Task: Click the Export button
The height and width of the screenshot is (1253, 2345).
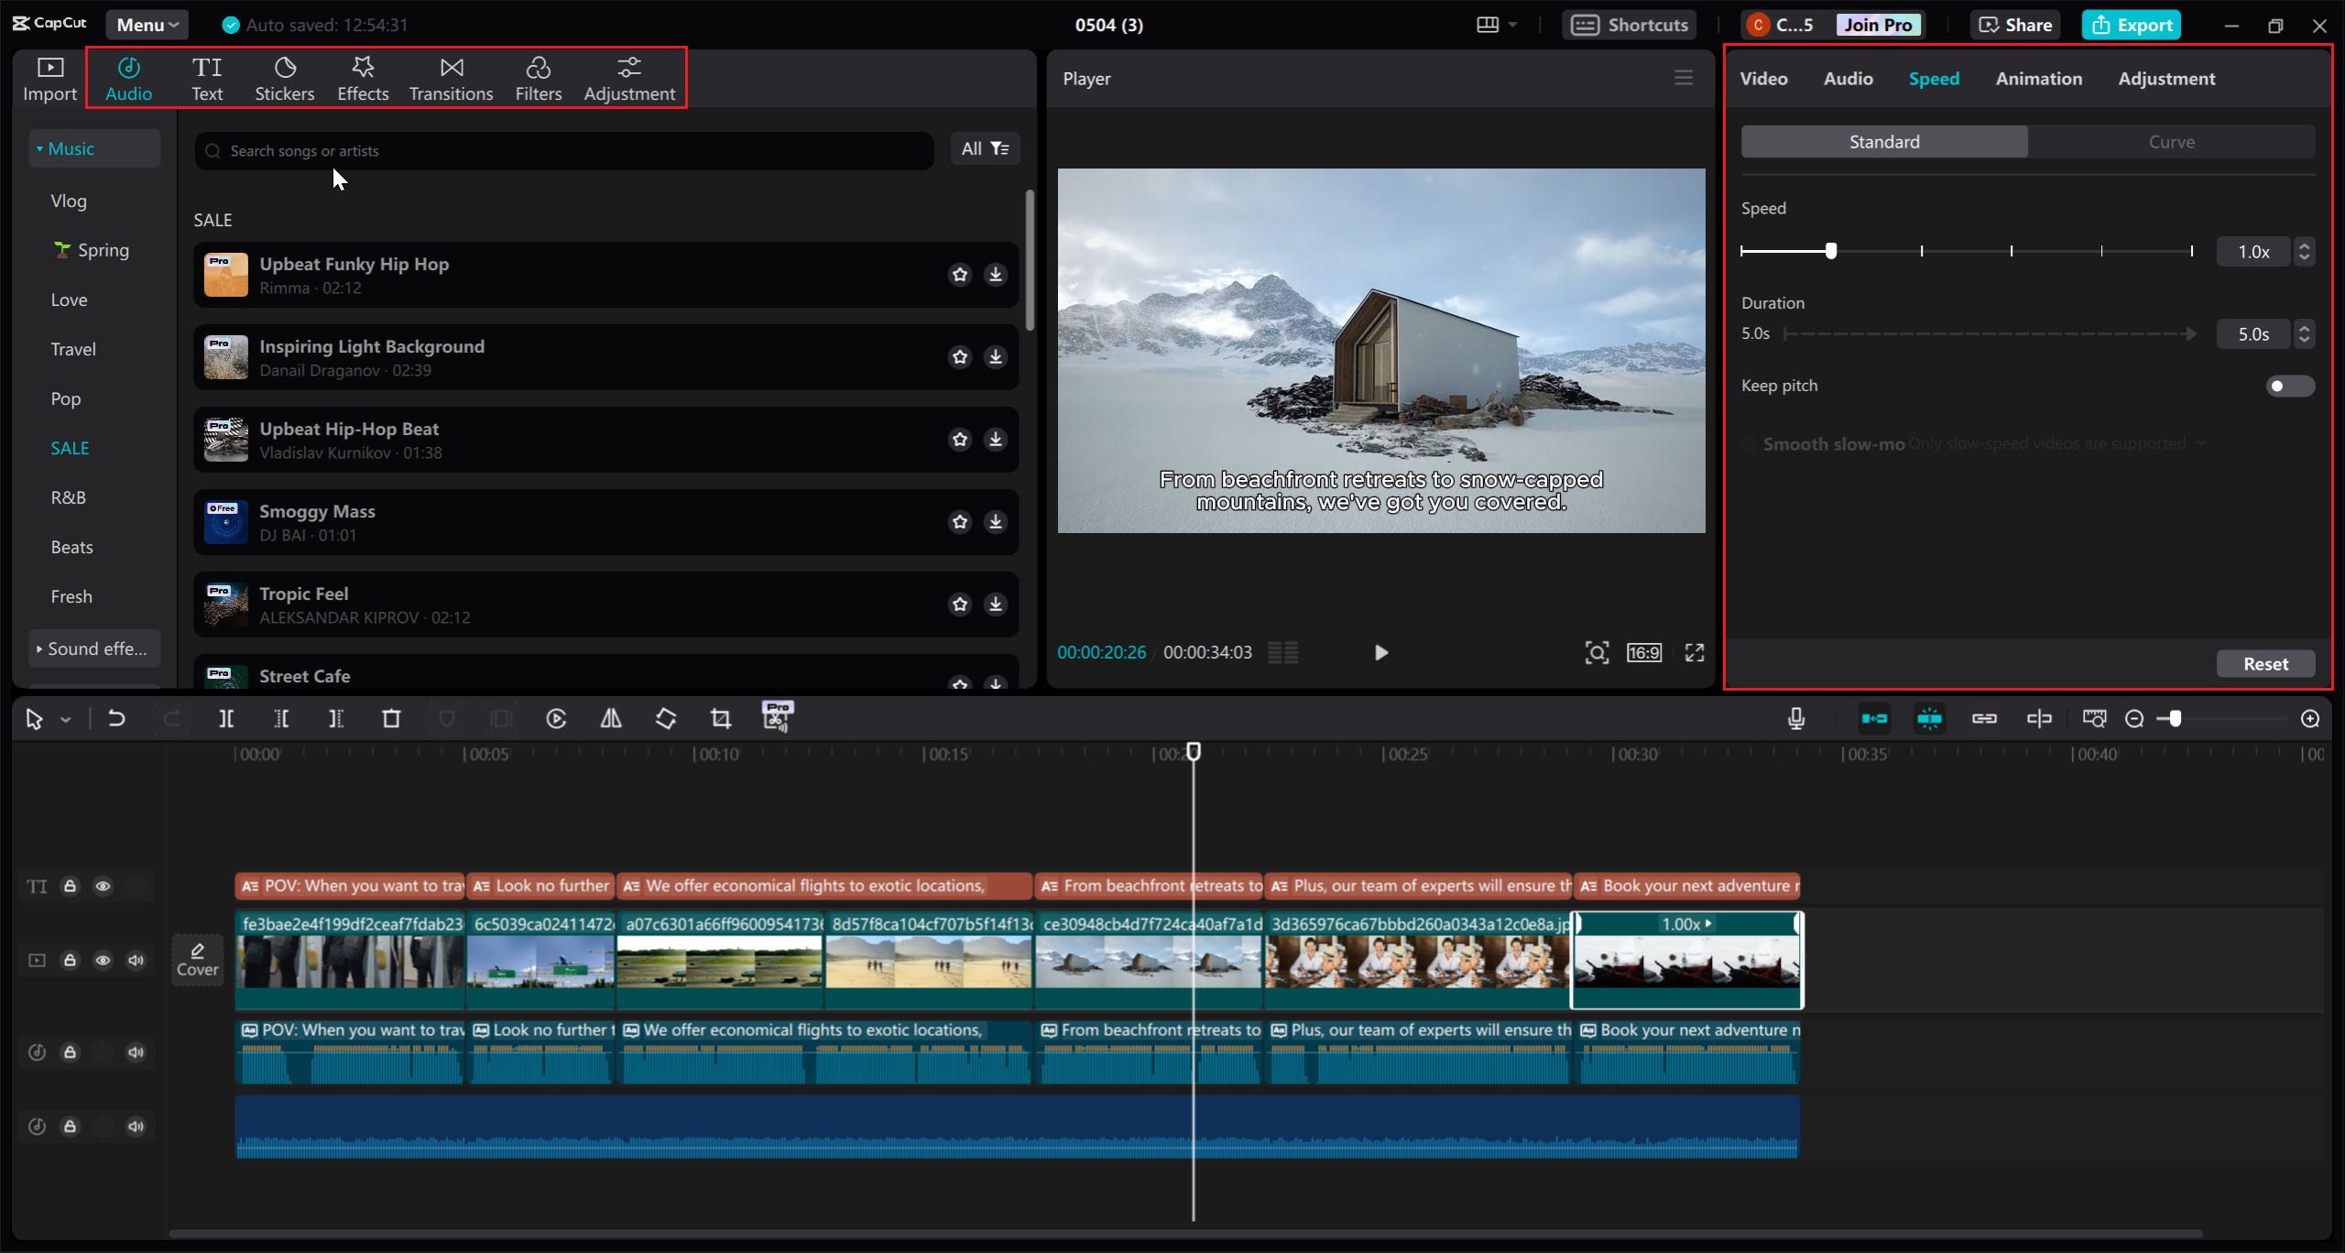Action: (x=2131, y=25)
